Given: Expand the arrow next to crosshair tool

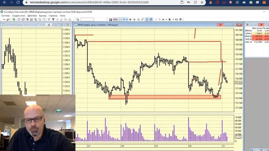Looking at the screenshot, I should point(127,19).
